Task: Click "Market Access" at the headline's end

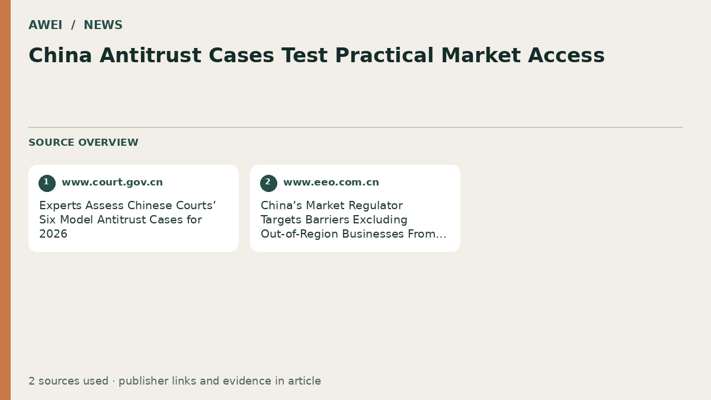Action: (x=522, y=56)
